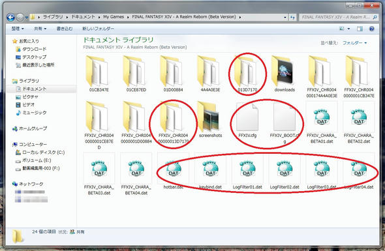385x251 pixels.
Task: Open the Help question mark icon
Action: (x=372, y=29)
